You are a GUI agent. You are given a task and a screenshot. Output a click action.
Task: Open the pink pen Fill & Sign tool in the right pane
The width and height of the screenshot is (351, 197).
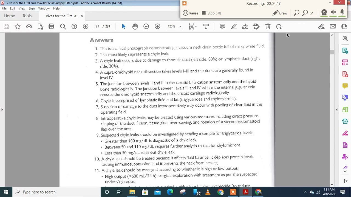coord(345,133)
